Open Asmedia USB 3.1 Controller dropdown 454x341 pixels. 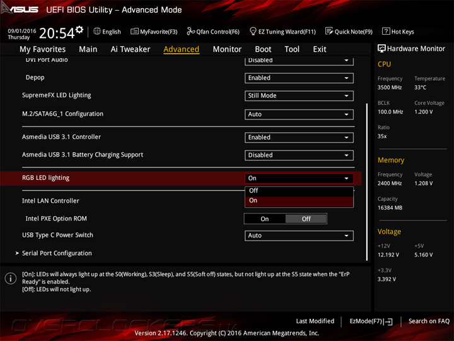click(299, 138)
